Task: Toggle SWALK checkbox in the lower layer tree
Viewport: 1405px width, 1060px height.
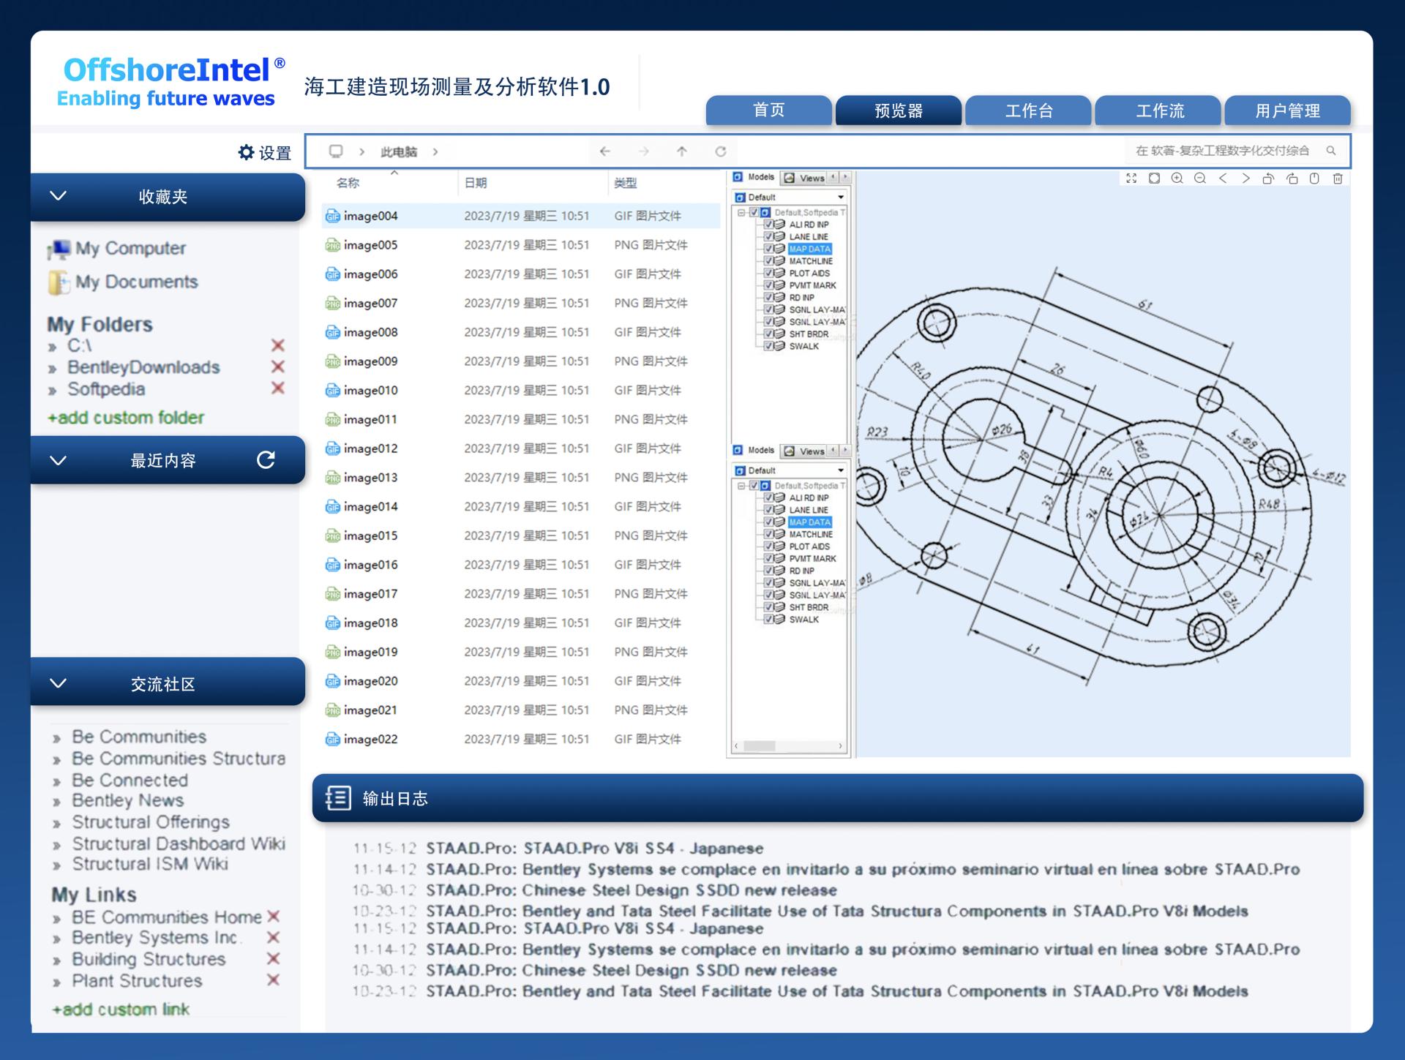Action: point(769,619)
